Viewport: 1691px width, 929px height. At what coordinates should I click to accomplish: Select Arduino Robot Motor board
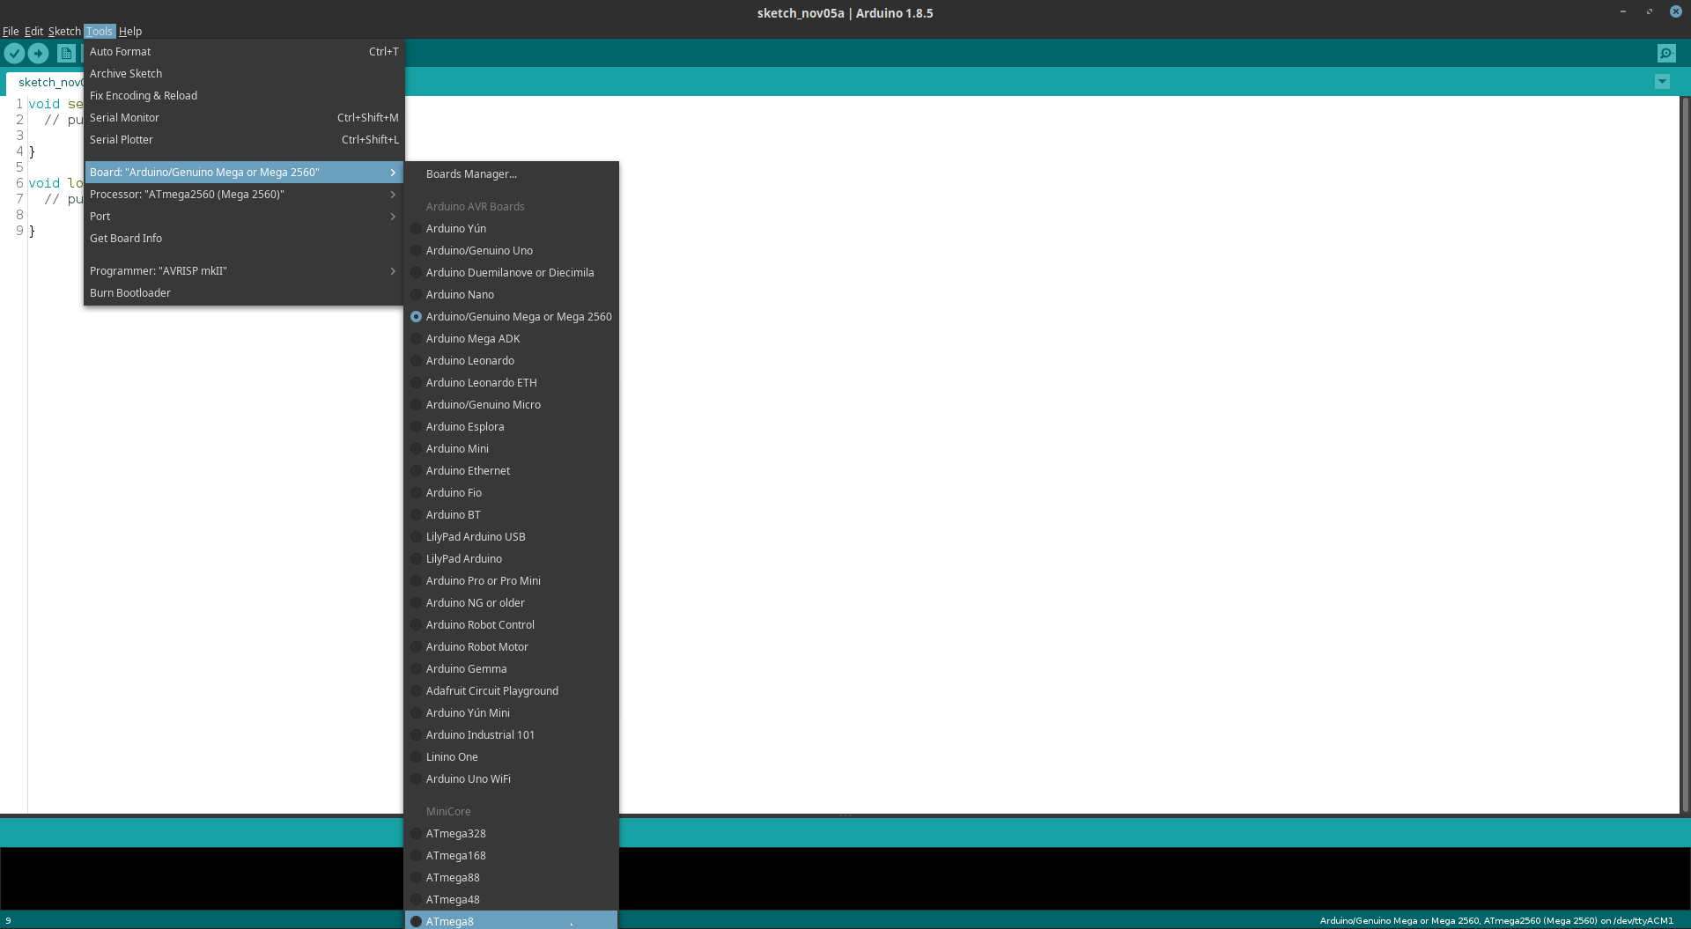pyautogui.click(x=512, y=647)
